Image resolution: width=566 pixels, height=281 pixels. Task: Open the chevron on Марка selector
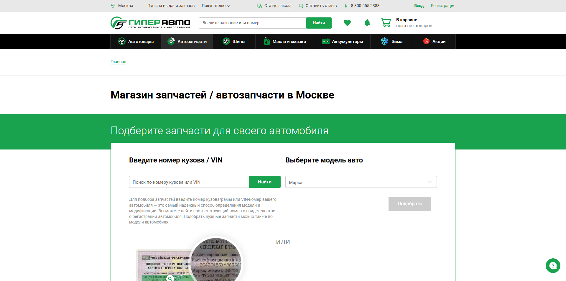tap(430, 182)
